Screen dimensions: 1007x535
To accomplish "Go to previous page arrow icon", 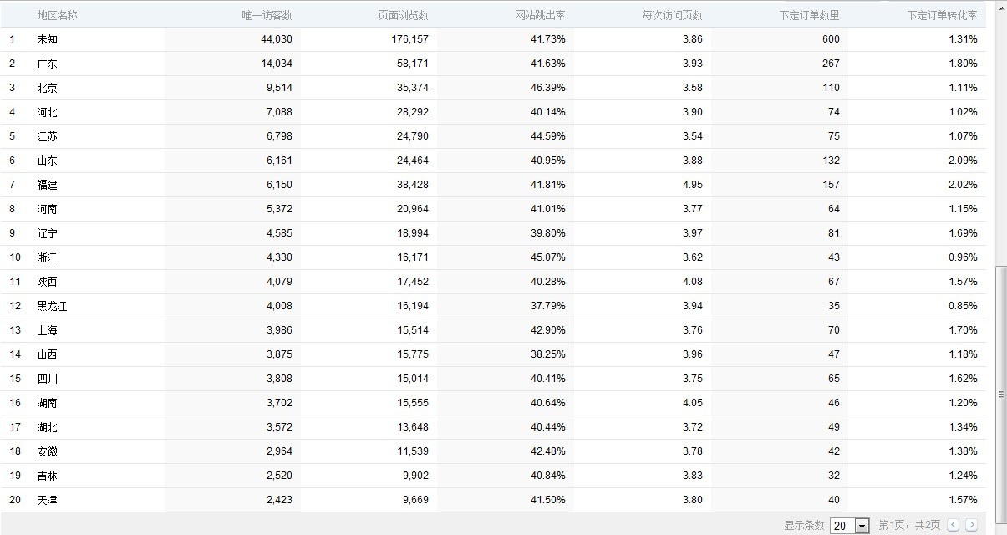I will tap(953, 525).
